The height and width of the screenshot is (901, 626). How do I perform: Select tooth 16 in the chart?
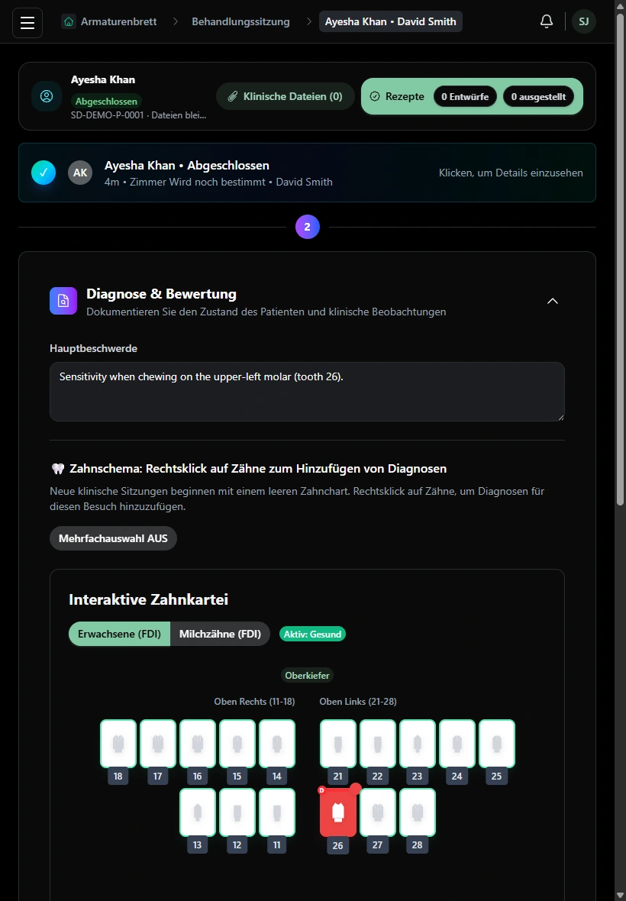198,744
